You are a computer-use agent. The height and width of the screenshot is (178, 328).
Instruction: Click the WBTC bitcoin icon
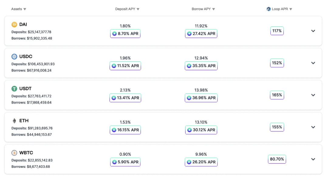[14, 153]
